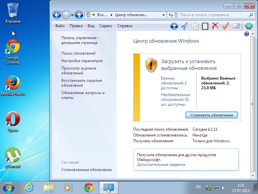Select the µTorrent desktop shortcut
The image size is (258, 194).
tap(13, 158)
